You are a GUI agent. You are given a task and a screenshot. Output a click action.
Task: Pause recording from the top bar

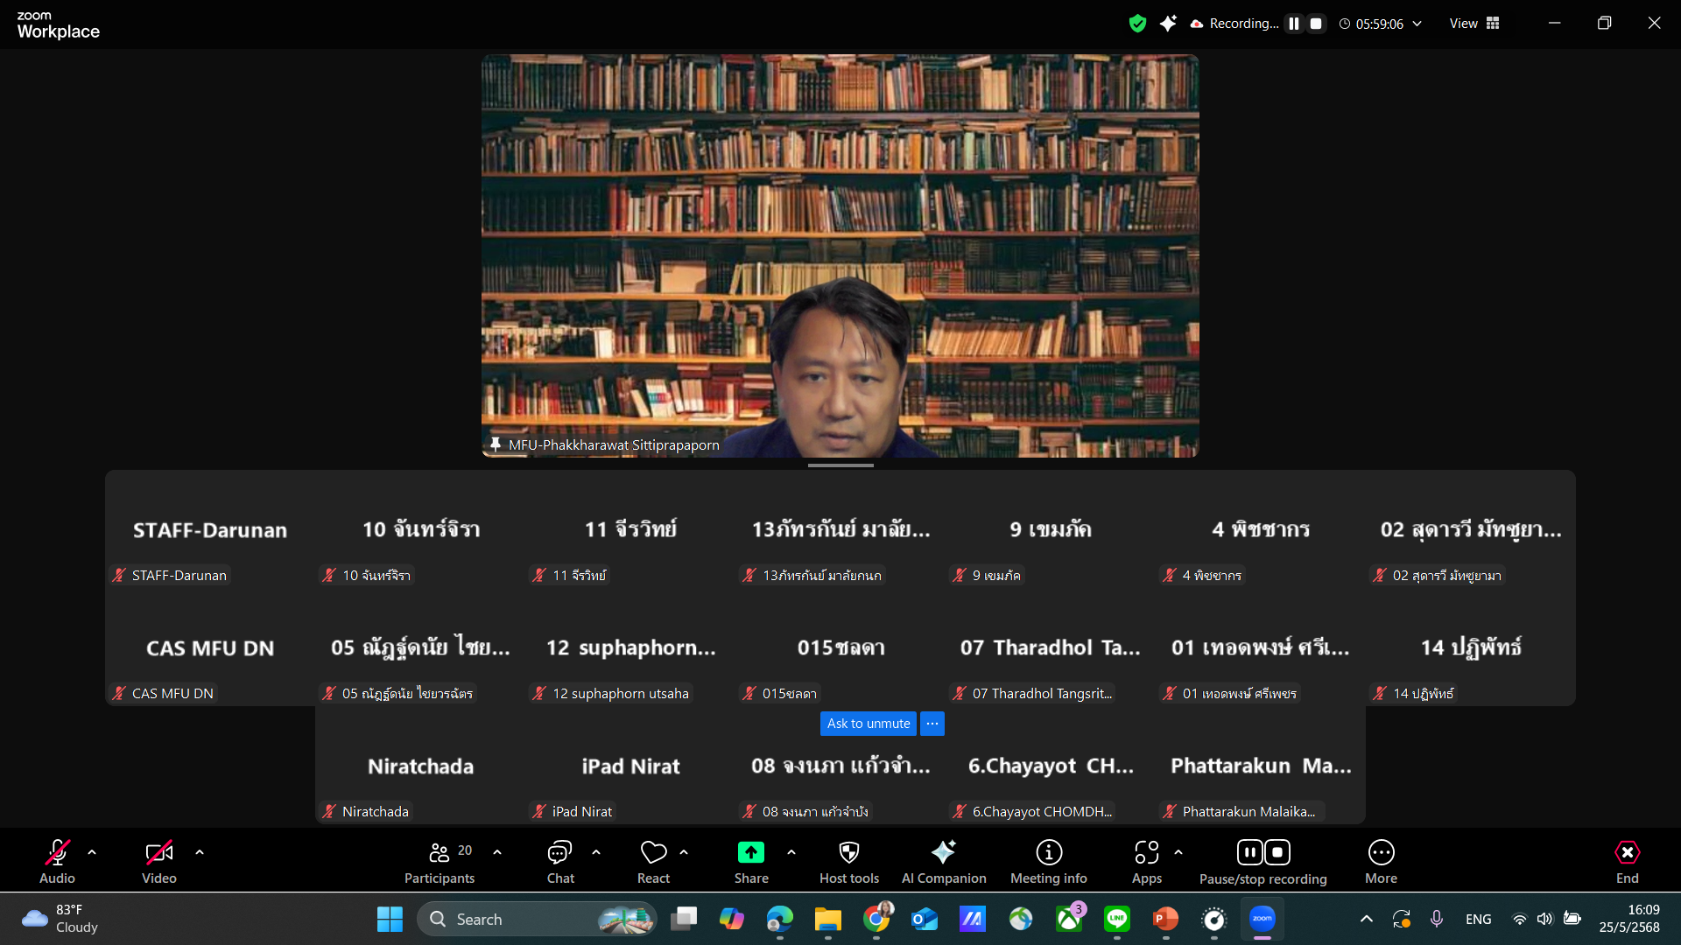[x=1294, y=24]
